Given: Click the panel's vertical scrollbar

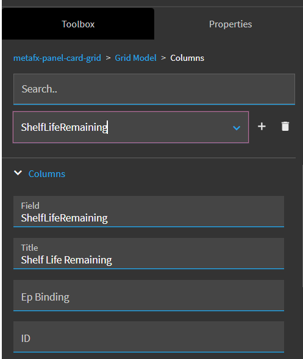Looking at the screenshot, I should (302, 226).
